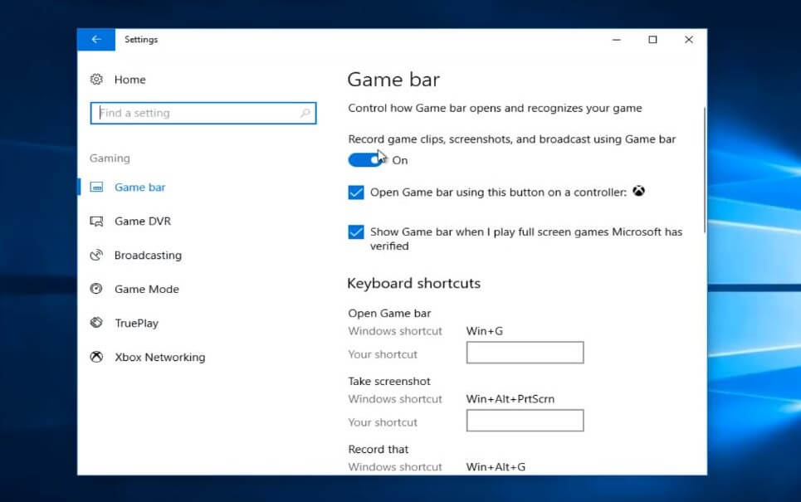
Task: Click the vertical scrollbar in settings pane
Action: (x=704, y=170)
